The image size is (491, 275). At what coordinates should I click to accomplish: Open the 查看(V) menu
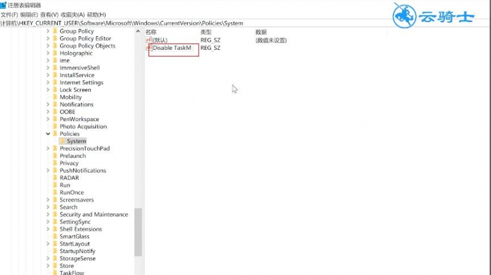tap(49, 15)
